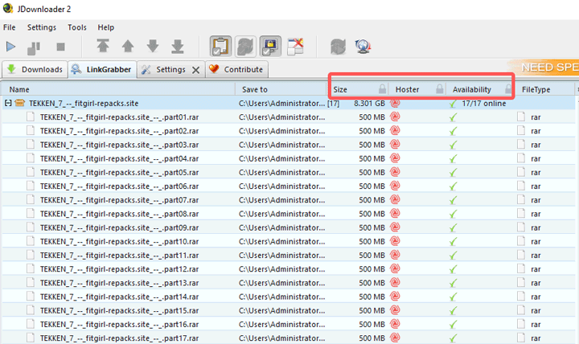Viewport: 579px width, 344px height.
Task: Toggle the lock on Hoster column
Action: pos(439,89)
